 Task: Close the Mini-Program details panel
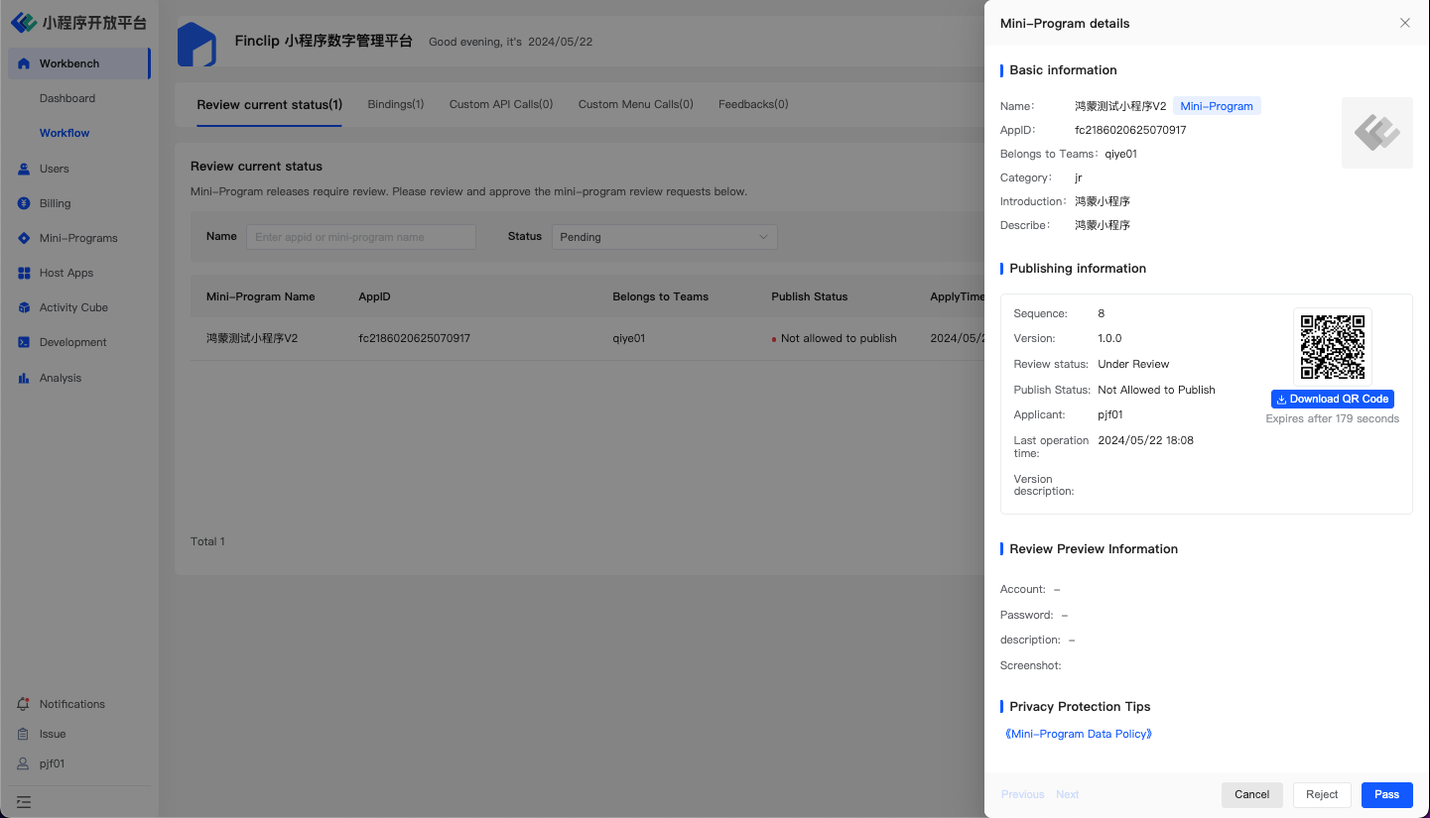pyautogui.click(x=1404, y=23)
